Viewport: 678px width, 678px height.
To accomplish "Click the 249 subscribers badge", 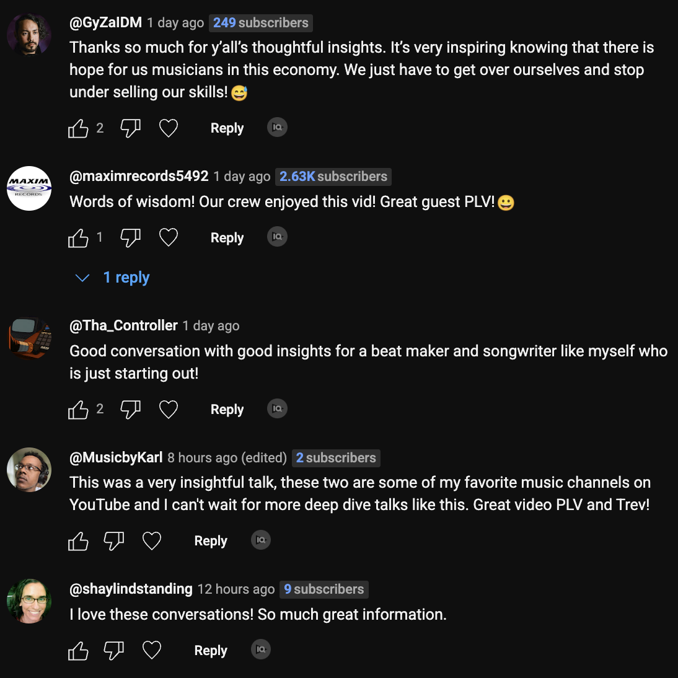I will [x=261, y=23].
